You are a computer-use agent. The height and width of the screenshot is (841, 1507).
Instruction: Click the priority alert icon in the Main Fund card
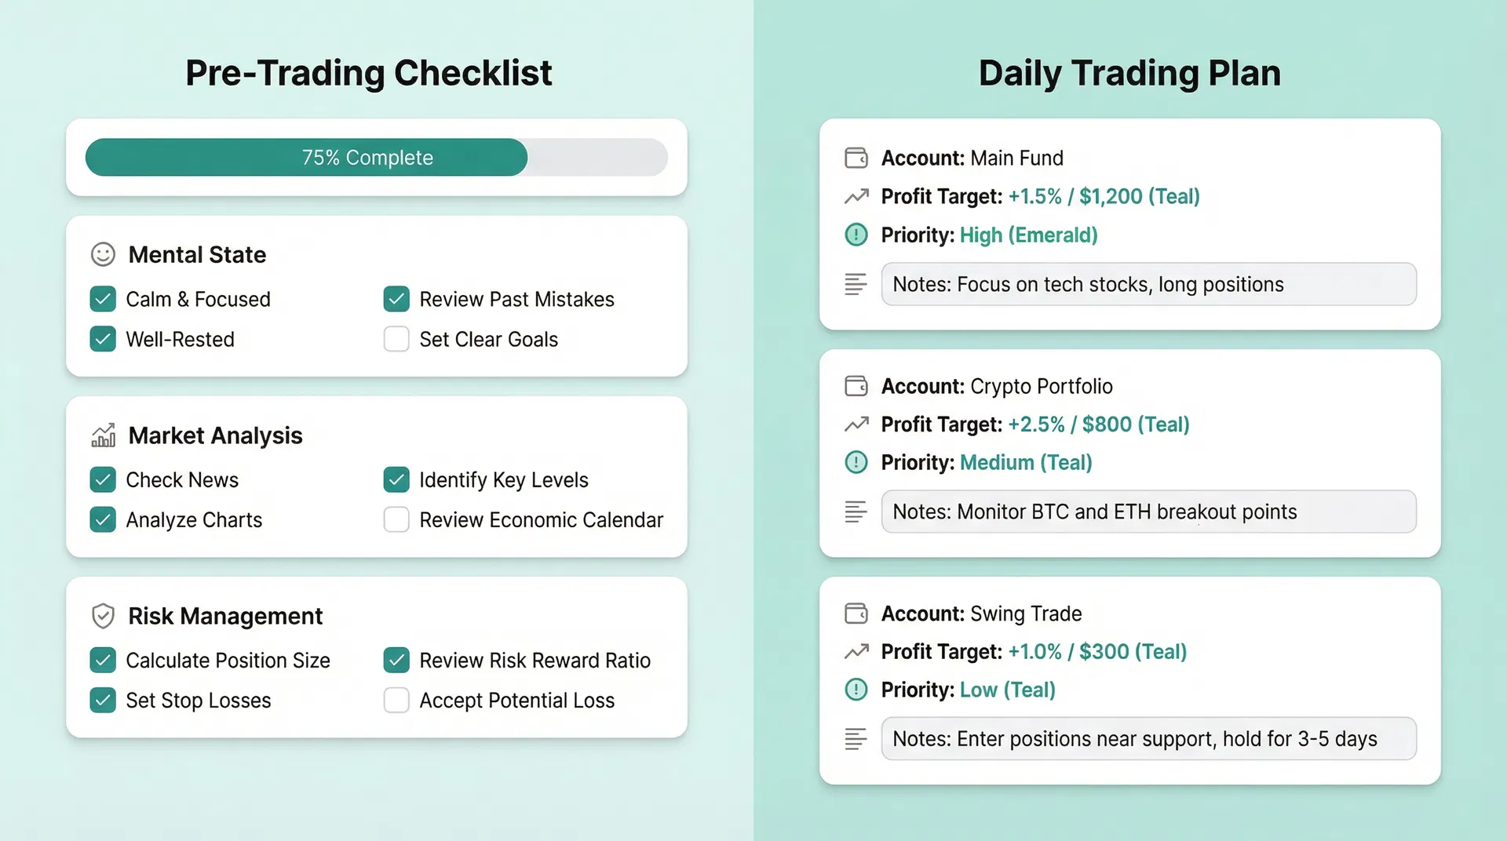point(856,235)
